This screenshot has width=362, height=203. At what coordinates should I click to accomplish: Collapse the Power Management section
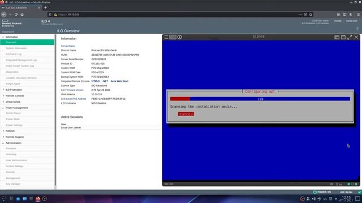click(3, 108)
